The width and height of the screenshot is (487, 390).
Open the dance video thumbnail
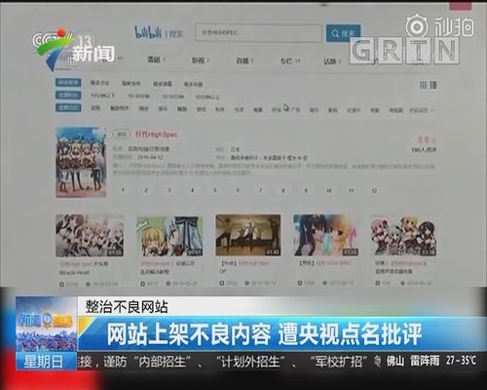click(x=248, y=235)
